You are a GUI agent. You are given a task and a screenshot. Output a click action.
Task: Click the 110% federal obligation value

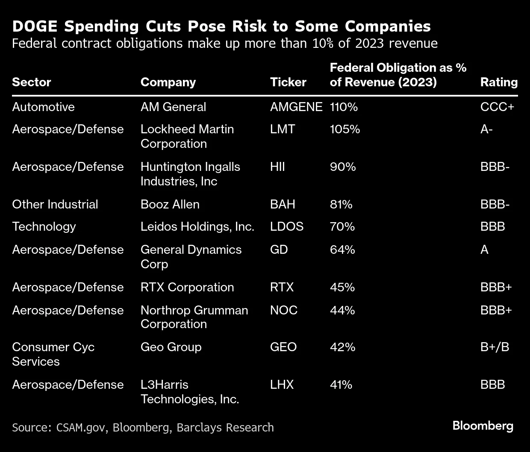point(344,107)
